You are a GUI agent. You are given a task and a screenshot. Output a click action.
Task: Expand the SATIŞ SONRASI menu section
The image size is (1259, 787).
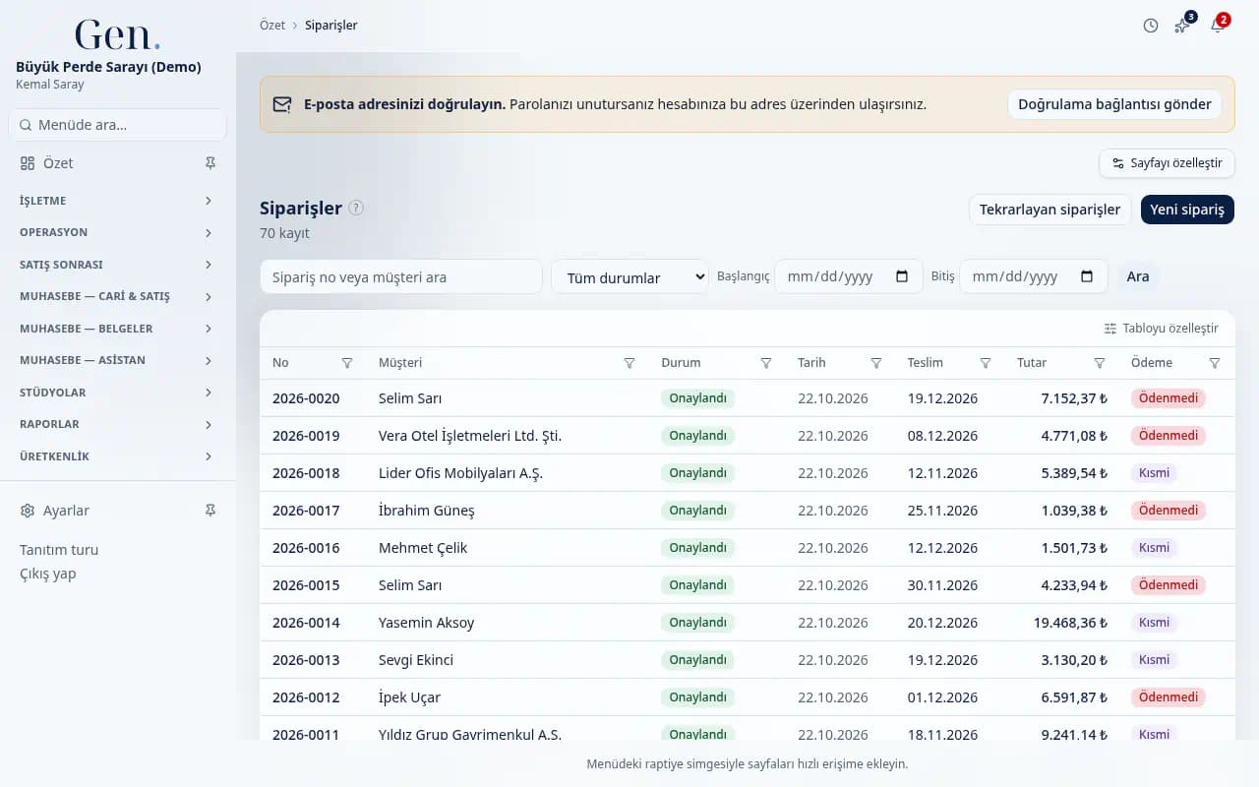click(x=117, y=265)
